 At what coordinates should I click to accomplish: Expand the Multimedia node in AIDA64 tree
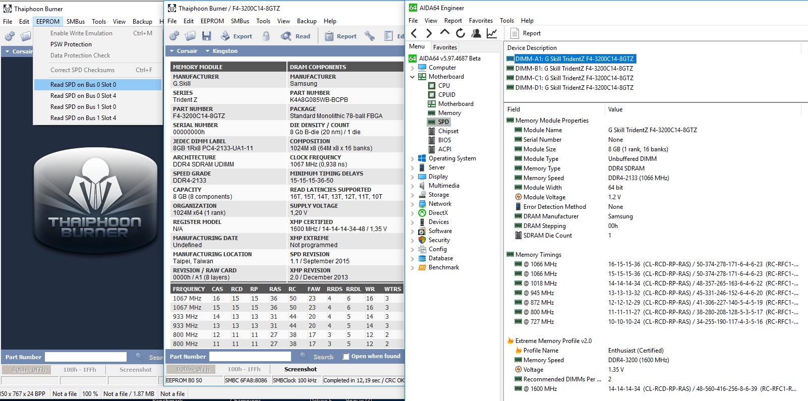pyautogui.click(x=413, y=186)
